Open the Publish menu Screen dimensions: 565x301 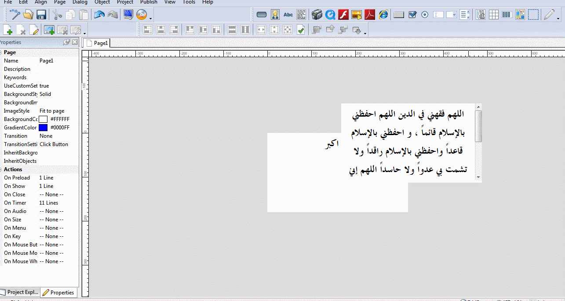149,2
